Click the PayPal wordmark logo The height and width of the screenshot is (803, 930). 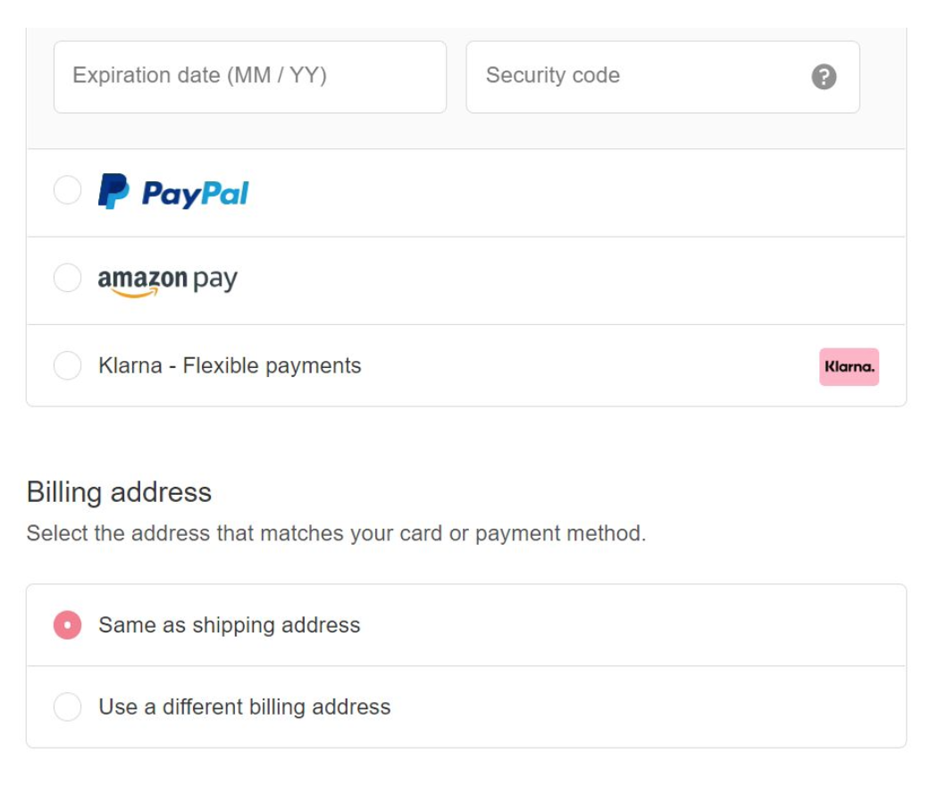point(195,193)
